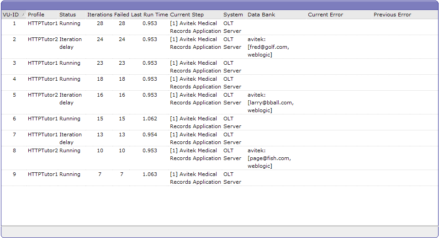This screenshot has width=439, height=238.
Task: Click Iteration delay status of VU 2
Action: coord(70,43)
